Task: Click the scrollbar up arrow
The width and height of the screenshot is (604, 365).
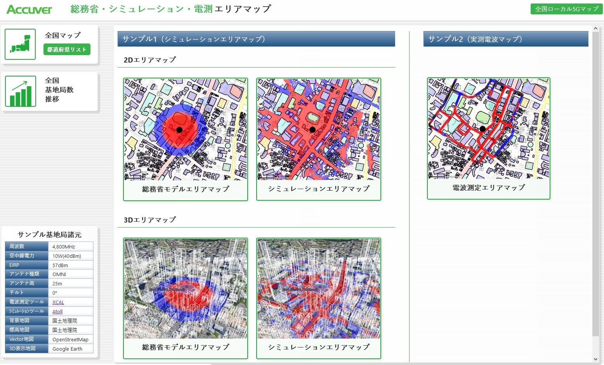Action: pos(596,28)
